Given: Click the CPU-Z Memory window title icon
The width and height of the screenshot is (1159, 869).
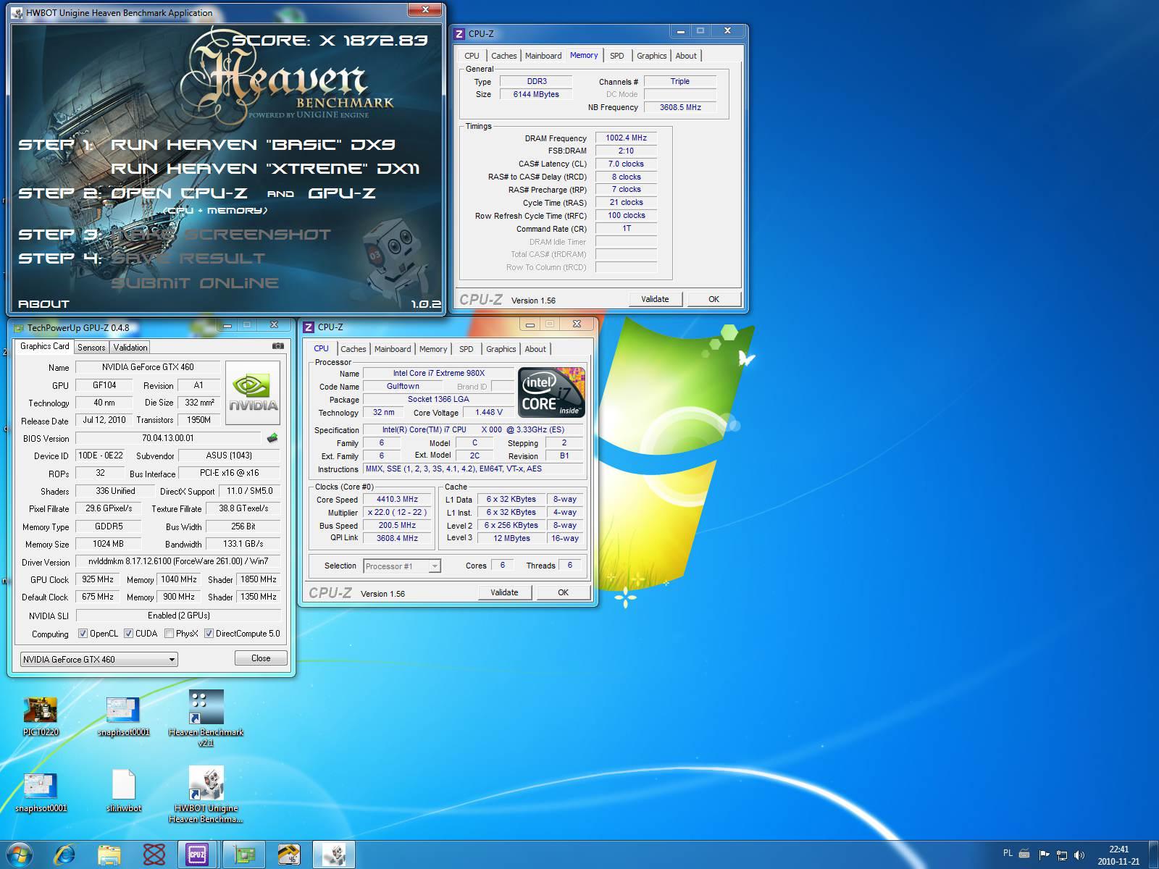Looking at the screenshot, I should (459, 33).
